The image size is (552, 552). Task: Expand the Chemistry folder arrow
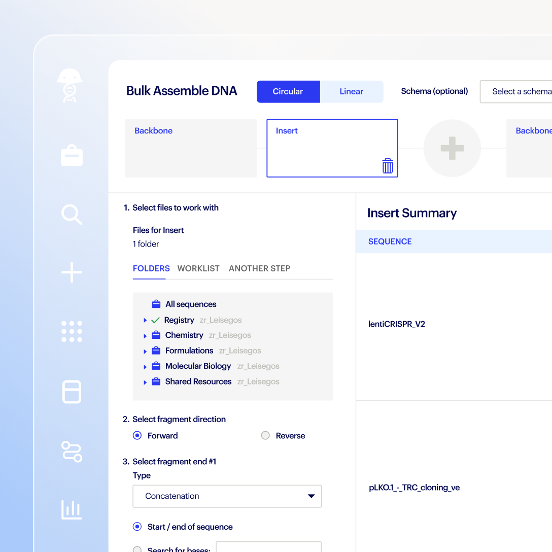coord(145,336)
